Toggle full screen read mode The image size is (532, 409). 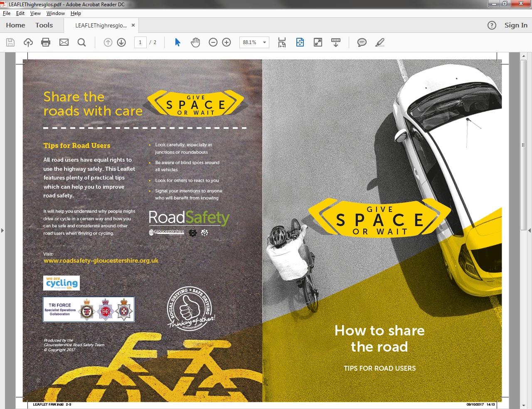318,42
